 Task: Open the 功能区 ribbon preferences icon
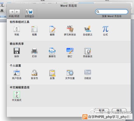tap(87, 72)
